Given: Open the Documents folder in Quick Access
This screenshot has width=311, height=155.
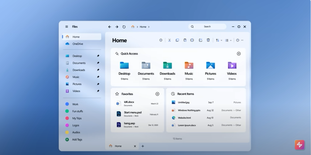Looking at the screenshot, I should point(146,71).
